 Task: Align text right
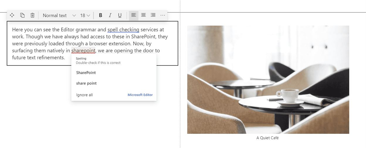[x=153, y=15]
